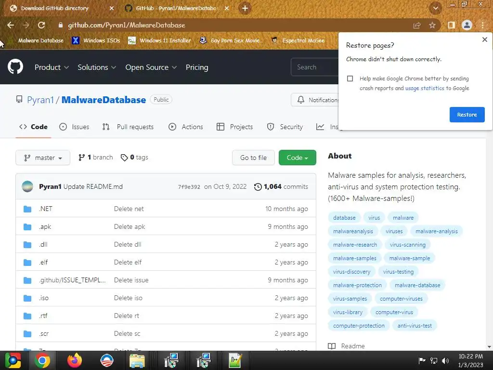Click Pyran1's avatar in the commit row
This screenshot has width=493, height=370.
27,186
